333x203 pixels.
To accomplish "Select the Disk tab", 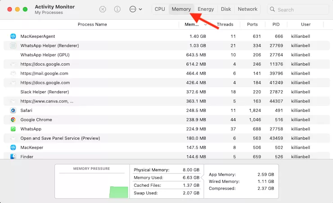I will pos(226,9).
